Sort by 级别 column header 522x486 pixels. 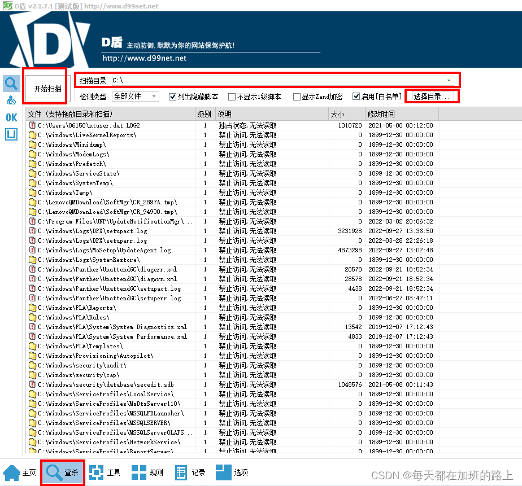(x=205, y=114)
